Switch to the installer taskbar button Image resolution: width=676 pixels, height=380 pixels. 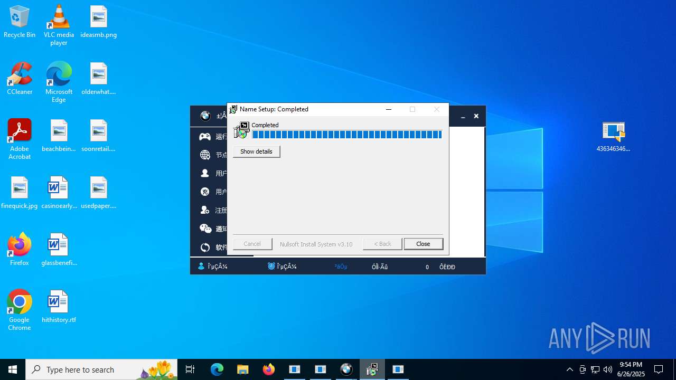[372, 369]
